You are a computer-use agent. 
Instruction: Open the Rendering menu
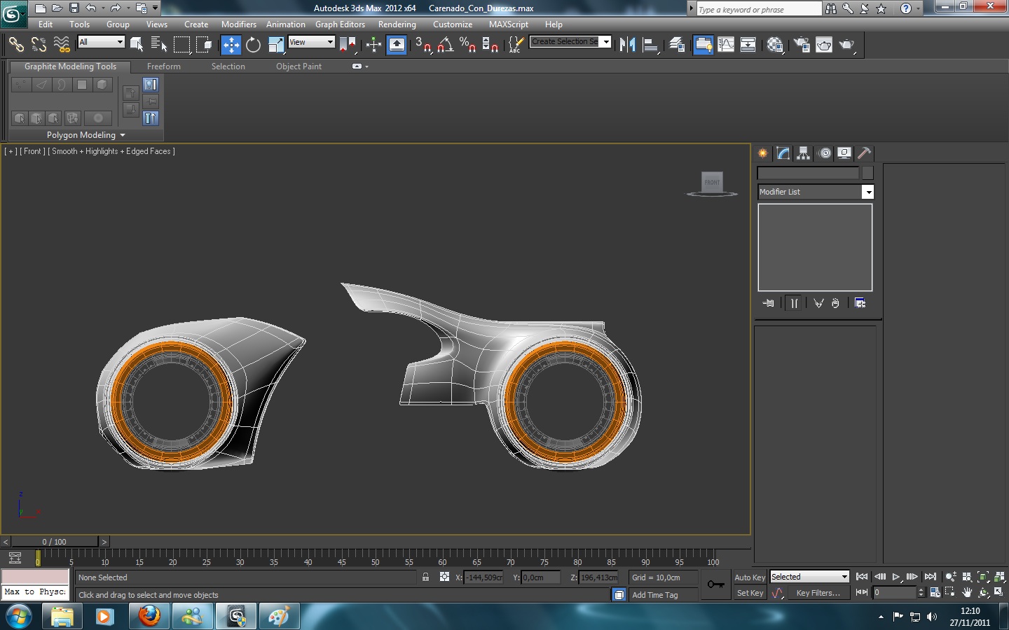(x=397, y=24)
